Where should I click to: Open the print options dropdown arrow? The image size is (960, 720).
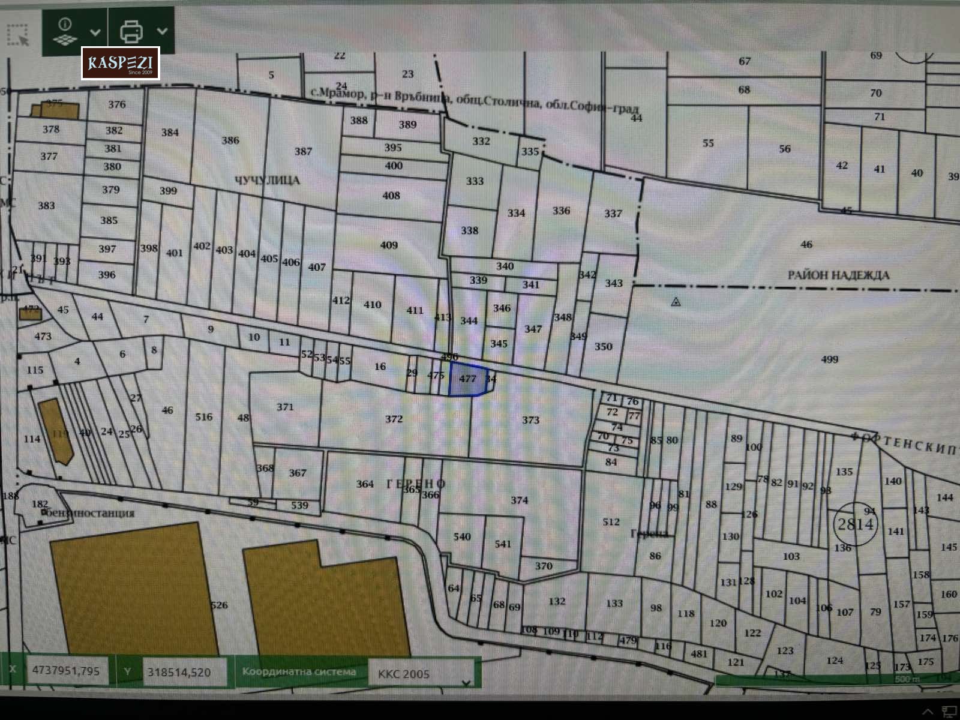coord(162,31)
